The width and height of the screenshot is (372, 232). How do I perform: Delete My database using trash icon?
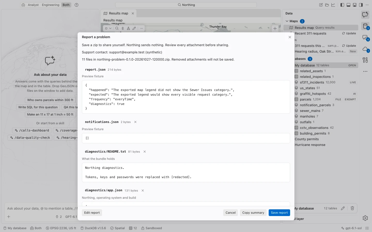[352, 208]
